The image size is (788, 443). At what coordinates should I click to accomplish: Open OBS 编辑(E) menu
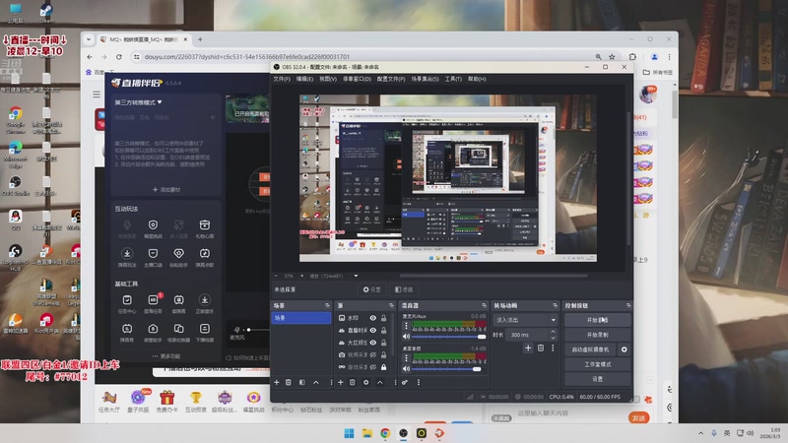tap(304, 79)
